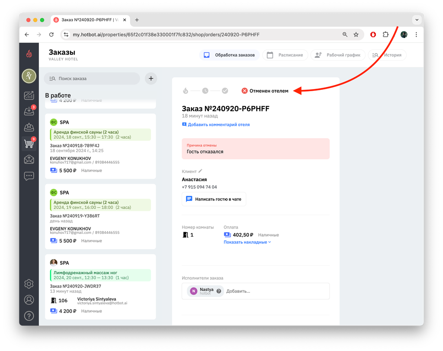
Task: Open a new browser tab
Action: pyautogui.click(x=137, y=20)
